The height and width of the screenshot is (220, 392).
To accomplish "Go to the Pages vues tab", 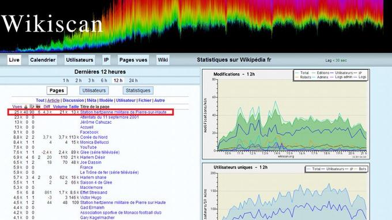I will (133, 60).
